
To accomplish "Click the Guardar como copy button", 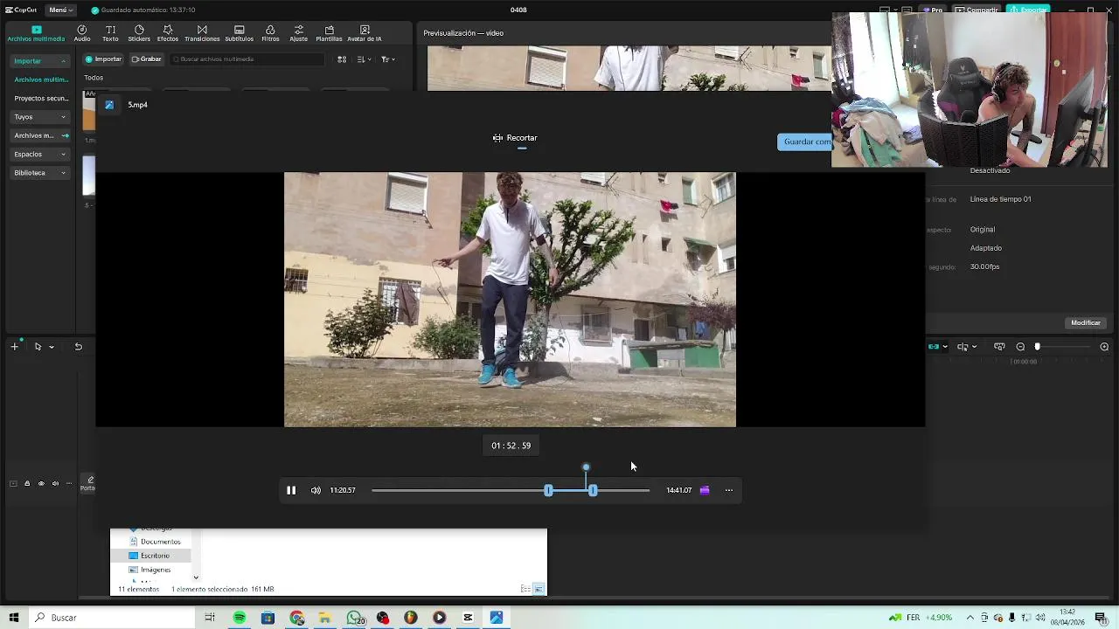I will (804, 142).
